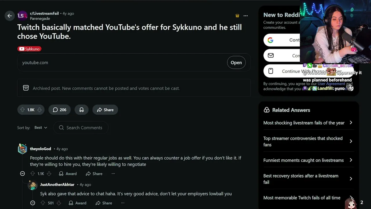The image size is (371, 209).
Task: Downvote JustAnotherAkhtar's reply
Action: [59, 203]
